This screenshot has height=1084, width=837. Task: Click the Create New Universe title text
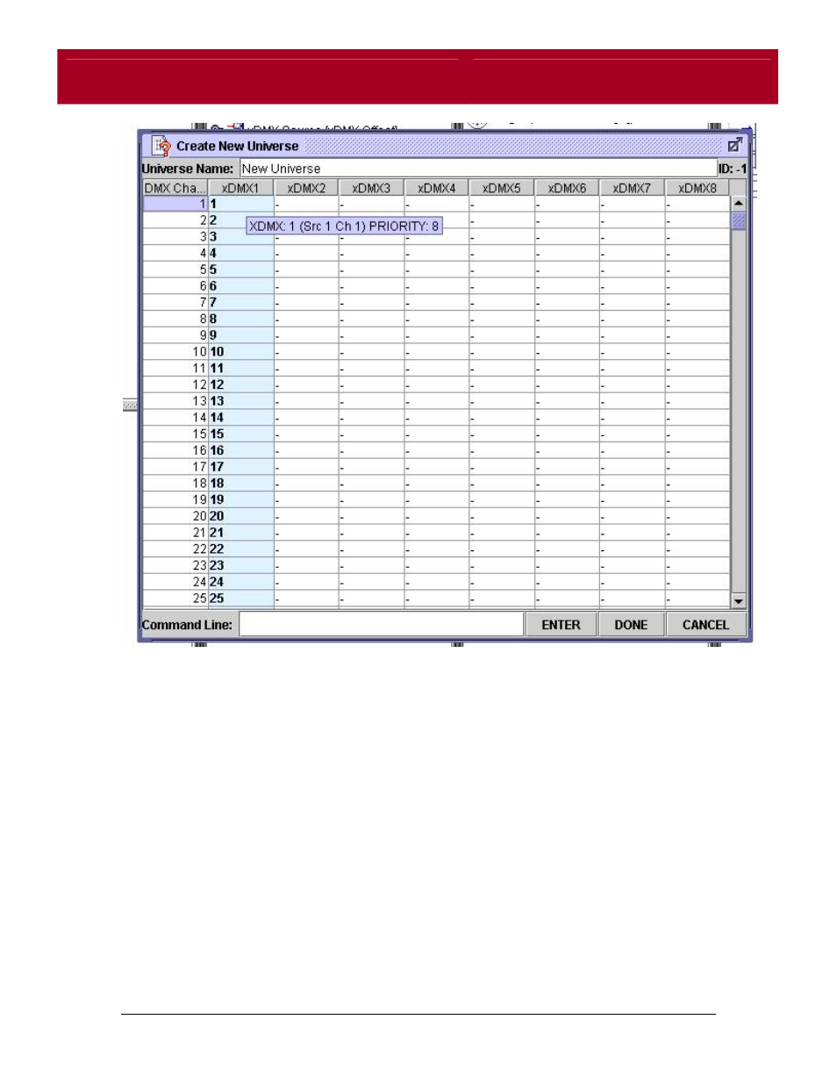coord(237,147)
